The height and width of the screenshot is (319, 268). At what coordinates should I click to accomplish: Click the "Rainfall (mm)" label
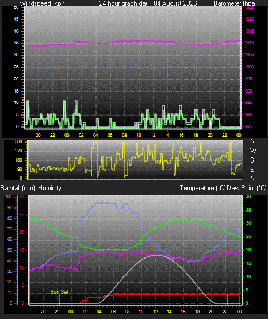click(x=18, y=188)
